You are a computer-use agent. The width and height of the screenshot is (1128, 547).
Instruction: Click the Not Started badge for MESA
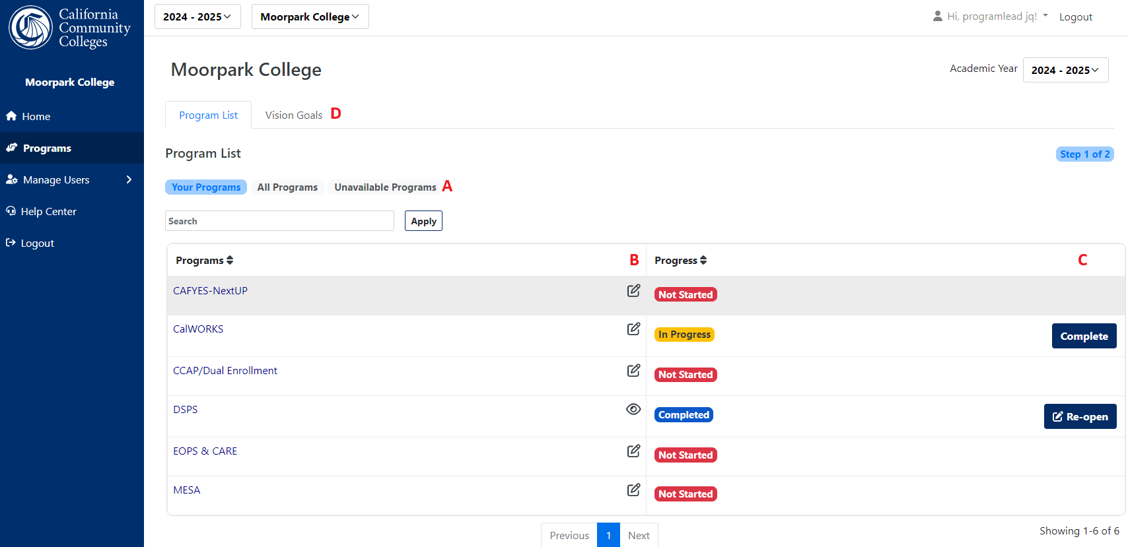click(x=686, y=494)
